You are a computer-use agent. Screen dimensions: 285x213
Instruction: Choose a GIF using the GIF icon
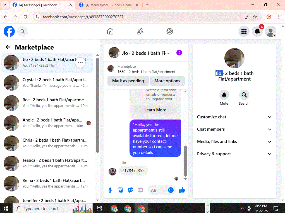pos(140,190)
